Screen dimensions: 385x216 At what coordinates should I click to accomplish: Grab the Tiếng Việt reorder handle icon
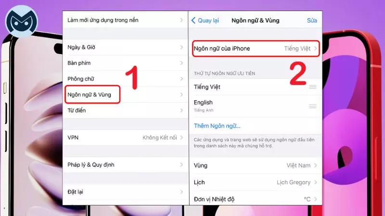tap(312, 87)
